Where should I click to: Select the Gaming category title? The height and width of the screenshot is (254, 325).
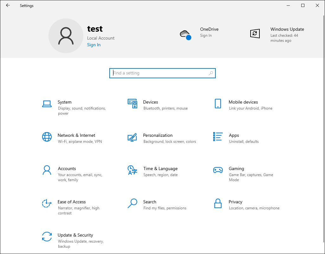pos(236,168)
